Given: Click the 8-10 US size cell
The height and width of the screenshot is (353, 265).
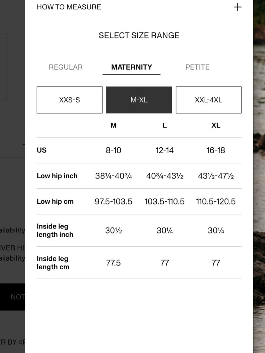Looking at the screenshot, I should (x=113, y=150).
